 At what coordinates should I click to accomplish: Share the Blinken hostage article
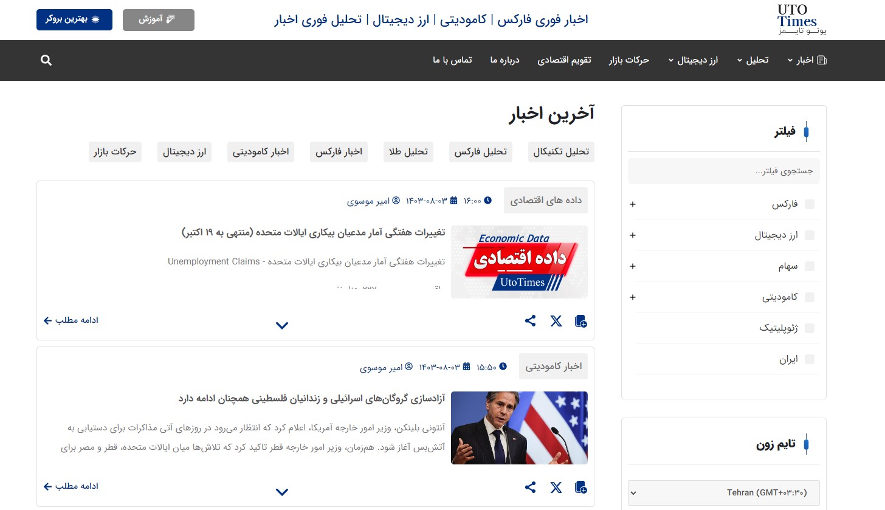531,487
